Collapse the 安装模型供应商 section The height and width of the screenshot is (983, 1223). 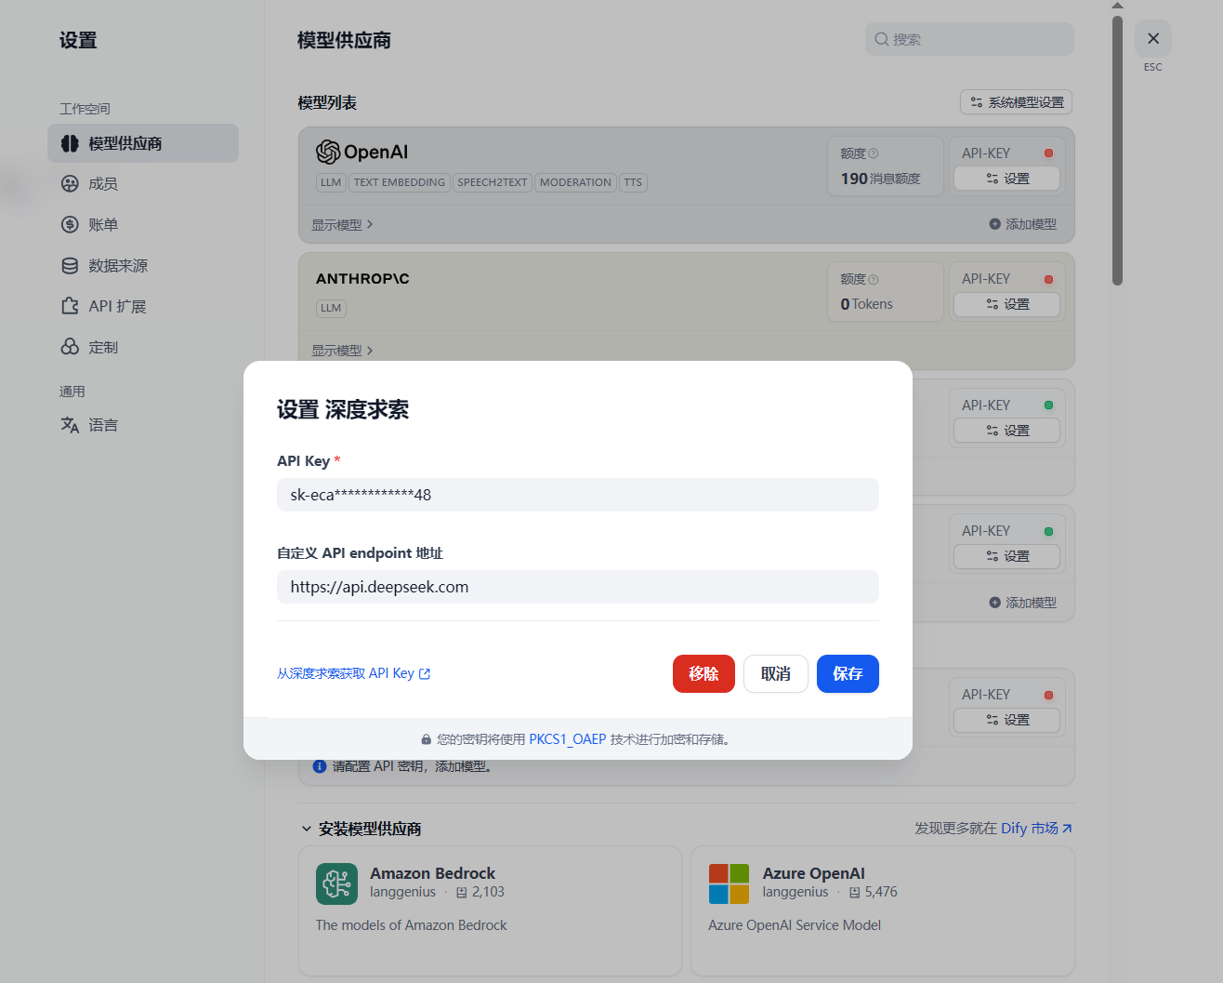click(x=307, y=828)
